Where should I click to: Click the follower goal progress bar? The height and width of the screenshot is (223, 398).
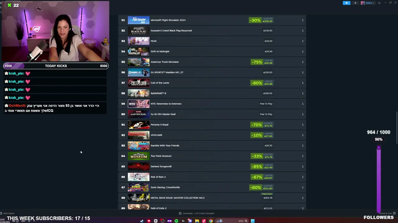tap(379, 179)
